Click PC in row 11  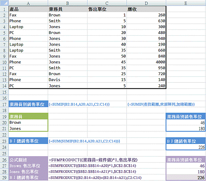pyautogui.click(x=28, y=68)
